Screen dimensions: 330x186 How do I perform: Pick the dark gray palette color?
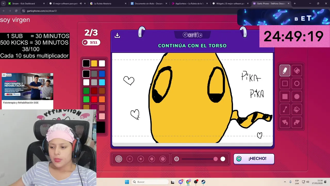point(94,74)
